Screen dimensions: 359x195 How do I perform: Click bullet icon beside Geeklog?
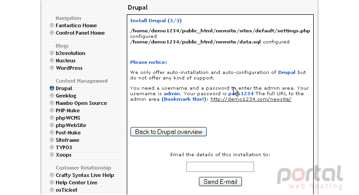(52, 96)
